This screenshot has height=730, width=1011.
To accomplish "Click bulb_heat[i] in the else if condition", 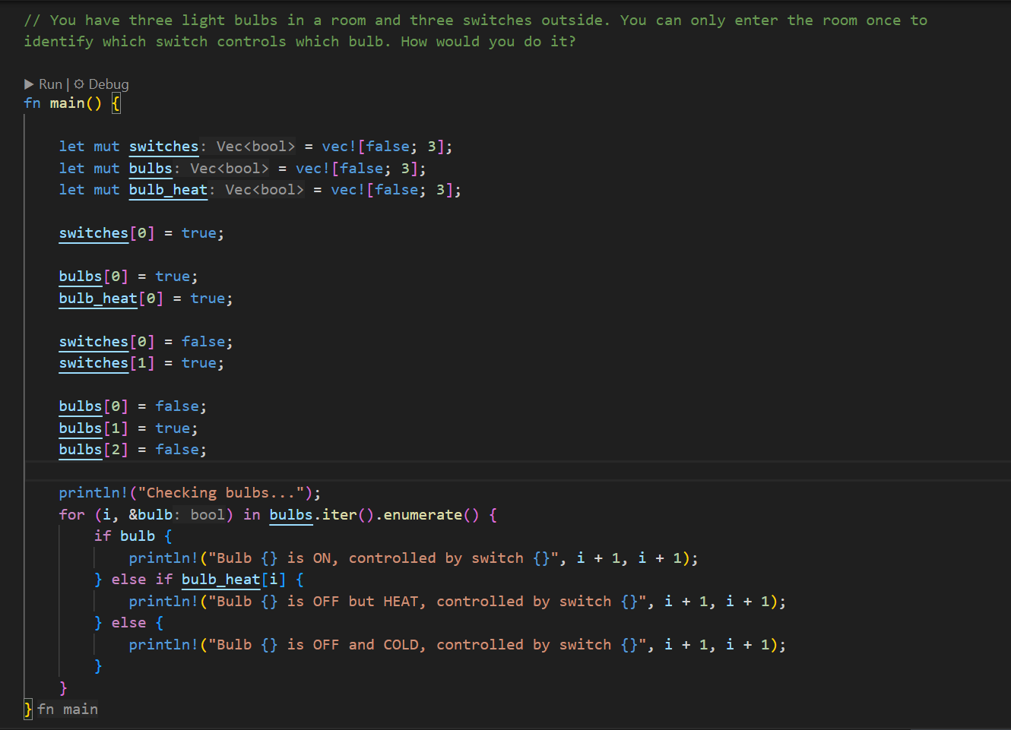I will (x=233, y=580).
